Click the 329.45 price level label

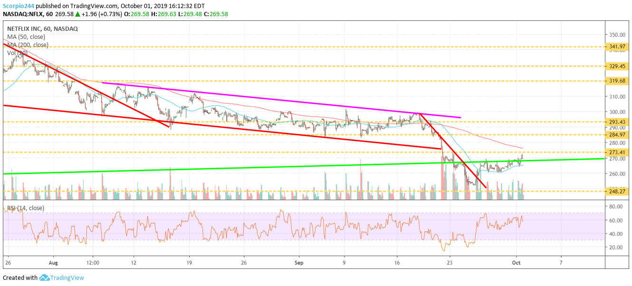[x=617, y=66]
